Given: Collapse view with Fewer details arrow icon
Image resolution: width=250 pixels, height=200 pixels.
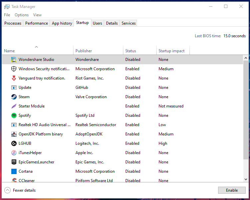Looking at the screenshot, I should [7, 190].
